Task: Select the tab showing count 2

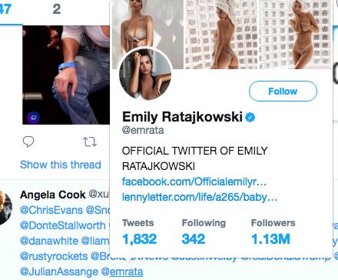Action: (x=57, y=9)
